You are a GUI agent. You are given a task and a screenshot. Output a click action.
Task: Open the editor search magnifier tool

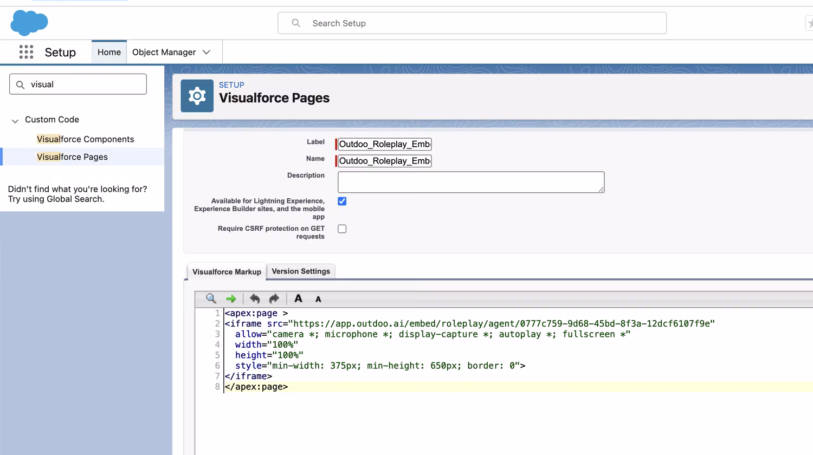tap(211, 298)
